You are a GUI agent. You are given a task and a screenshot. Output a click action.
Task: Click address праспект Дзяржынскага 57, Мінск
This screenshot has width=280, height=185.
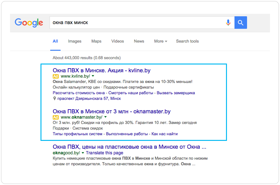click(89, 99)
